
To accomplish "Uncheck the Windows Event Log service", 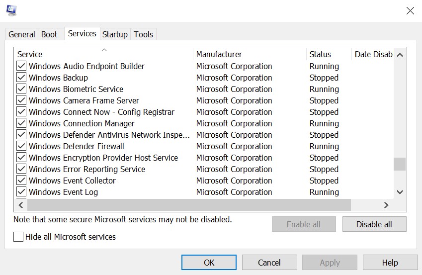I will 21,192.
